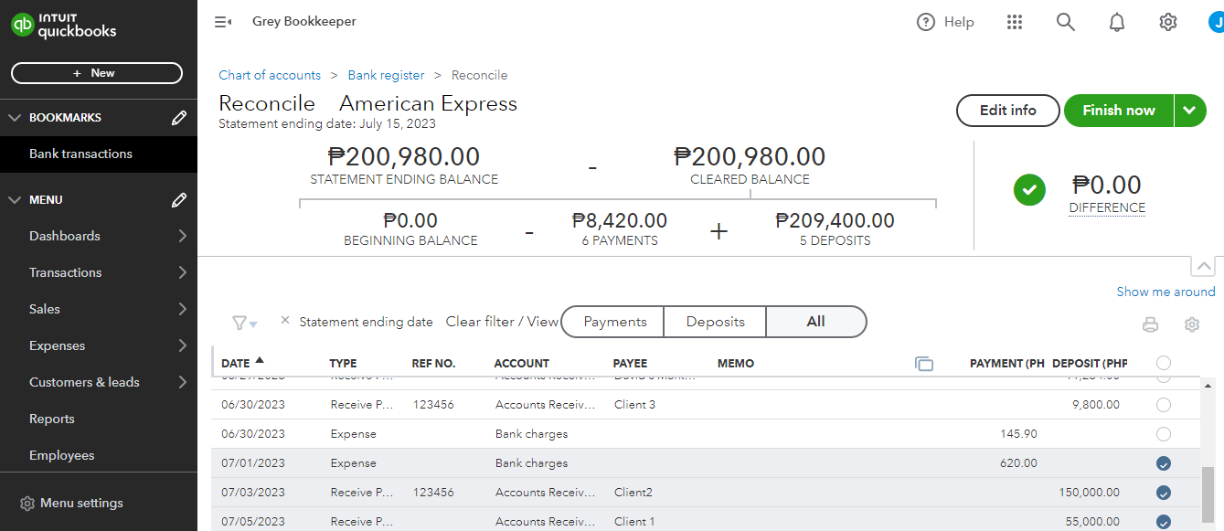1224x531 pixels.
Task: Open the Chart of accounts breadcrumb link
Action: [x=270, y=75]
